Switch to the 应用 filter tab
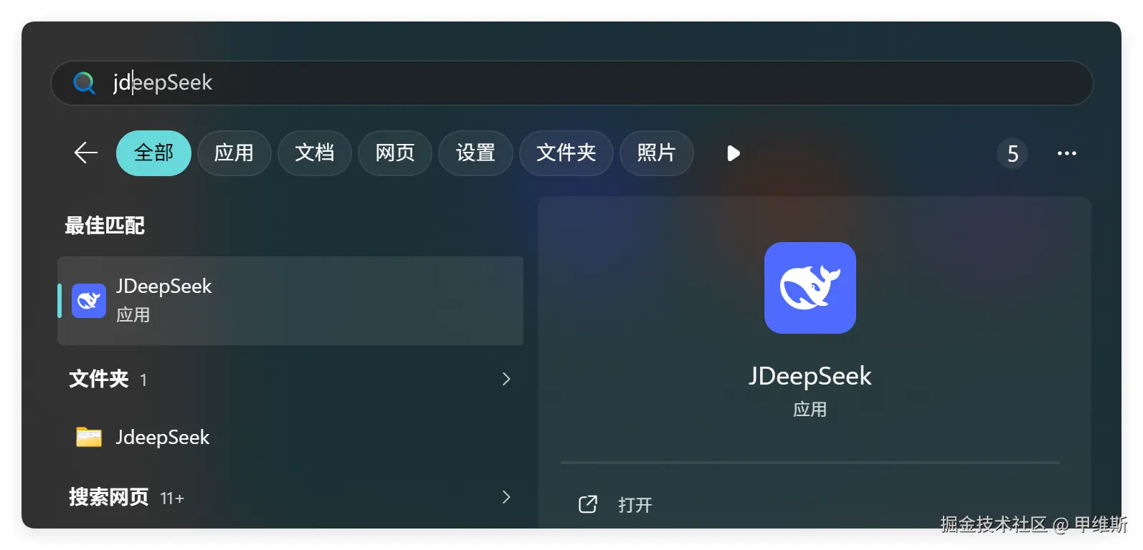The image size is (1143, 550). pyautogui.click(x=234, y=153)
